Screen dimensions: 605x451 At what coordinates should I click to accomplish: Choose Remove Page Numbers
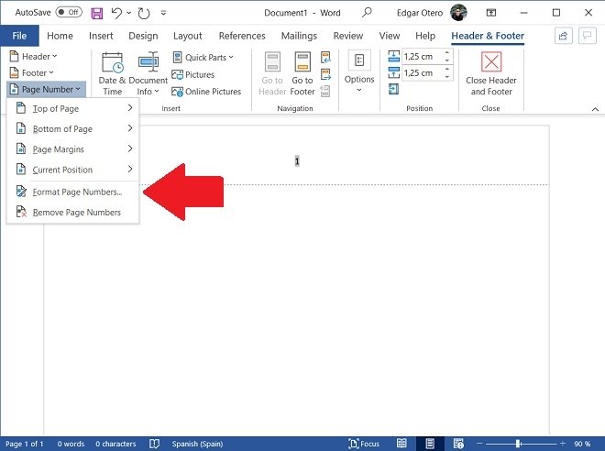pos(73,212)
